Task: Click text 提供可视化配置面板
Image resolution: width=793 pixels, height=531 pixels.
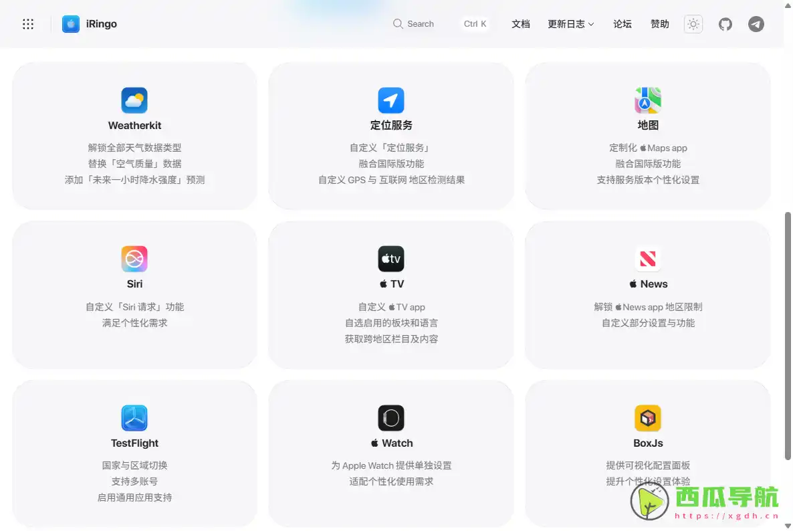Action: (x=648, y=465)
